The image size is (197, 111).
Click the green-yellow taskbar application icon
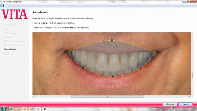point(31,109)
